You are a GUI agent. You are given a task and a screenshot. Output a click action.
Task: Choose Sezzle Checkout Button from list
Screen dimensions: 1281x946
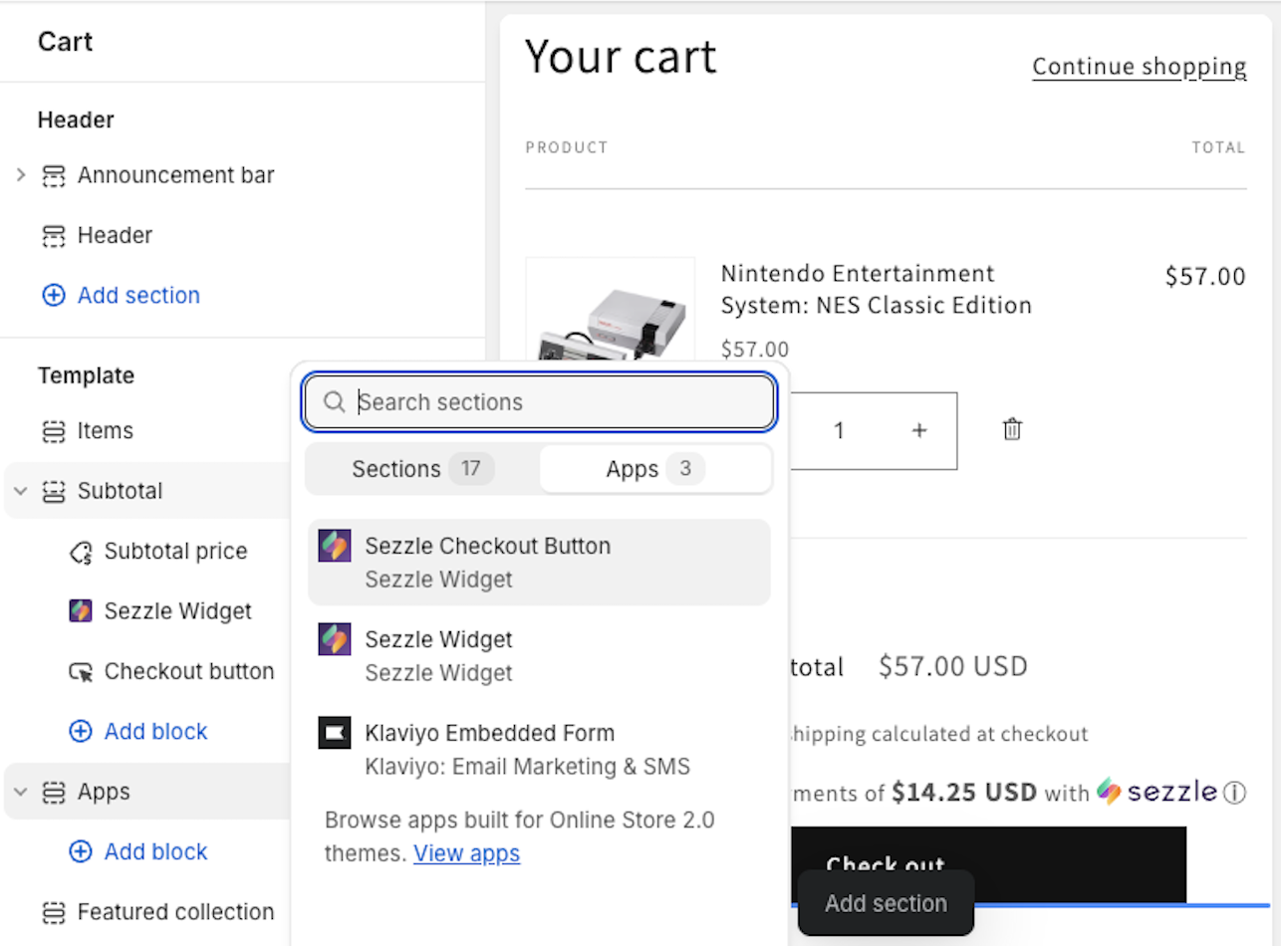pyautogui.click(x=539, y=563)
